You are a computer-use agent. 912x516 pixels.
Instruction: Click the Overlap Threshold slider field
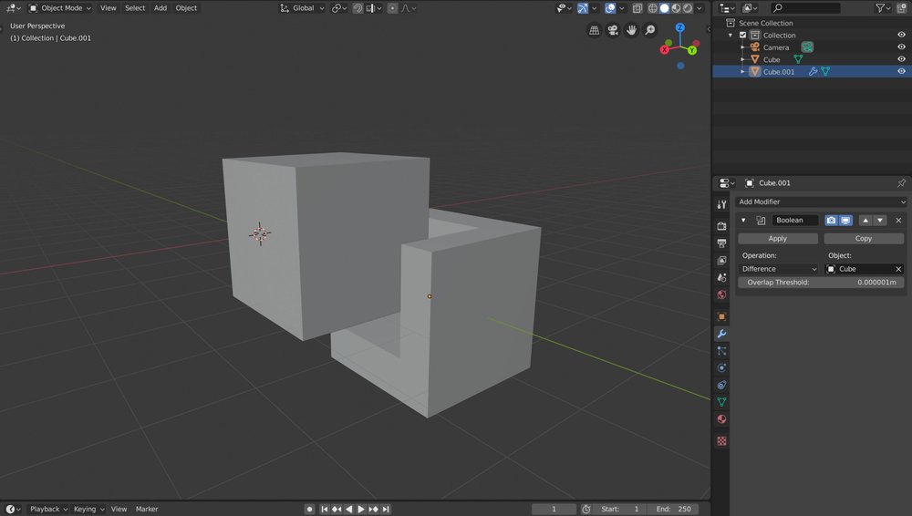click(821, 283)
